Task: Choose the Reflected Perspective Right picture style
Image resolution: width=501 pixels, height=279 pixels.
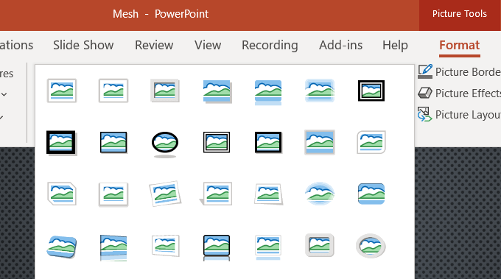Action: click(113, 248)
